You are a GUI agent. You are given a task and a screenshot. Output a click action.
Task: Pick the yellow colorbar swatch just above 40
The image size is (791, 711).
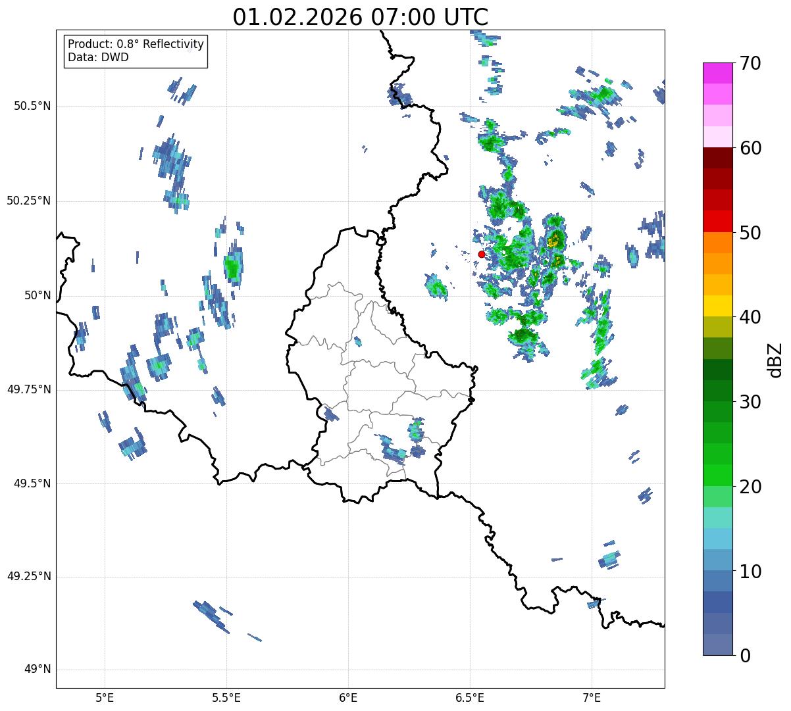pos(718,306)
